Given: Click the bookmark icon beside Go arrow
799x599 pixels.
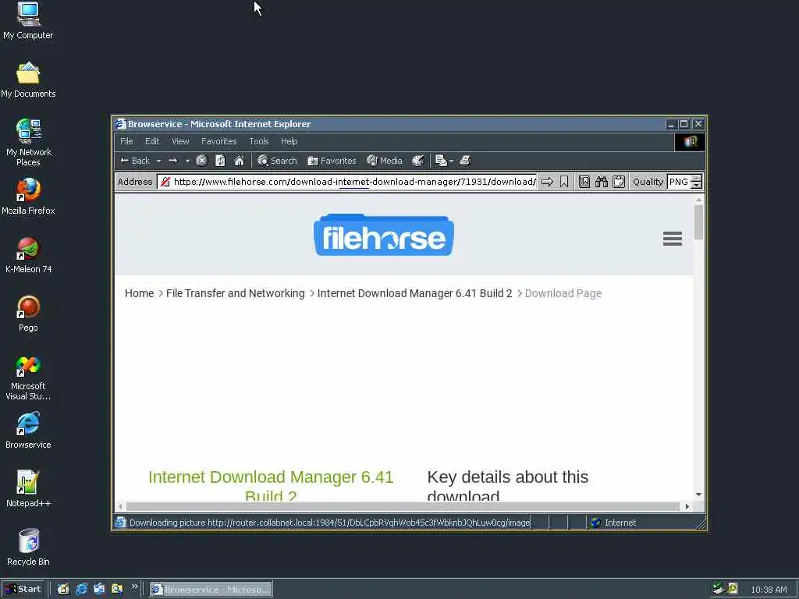Looking at the screenshot, I should (x=564, y=182).
